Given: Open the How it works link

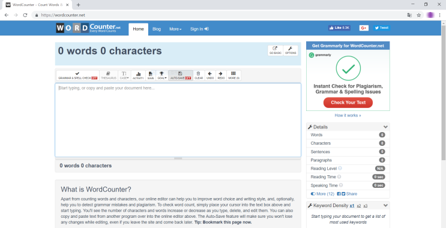Looking at the screenshot, I should point(348,115).
